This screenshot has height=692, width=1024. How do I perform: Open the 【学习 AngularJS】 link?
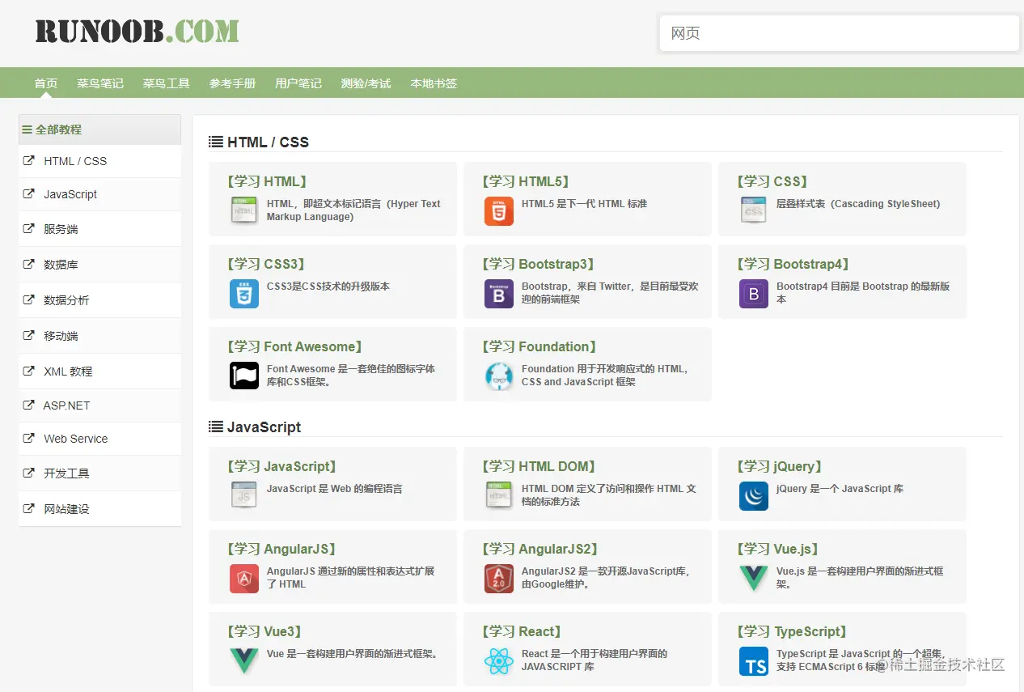(x=281, y=549)
